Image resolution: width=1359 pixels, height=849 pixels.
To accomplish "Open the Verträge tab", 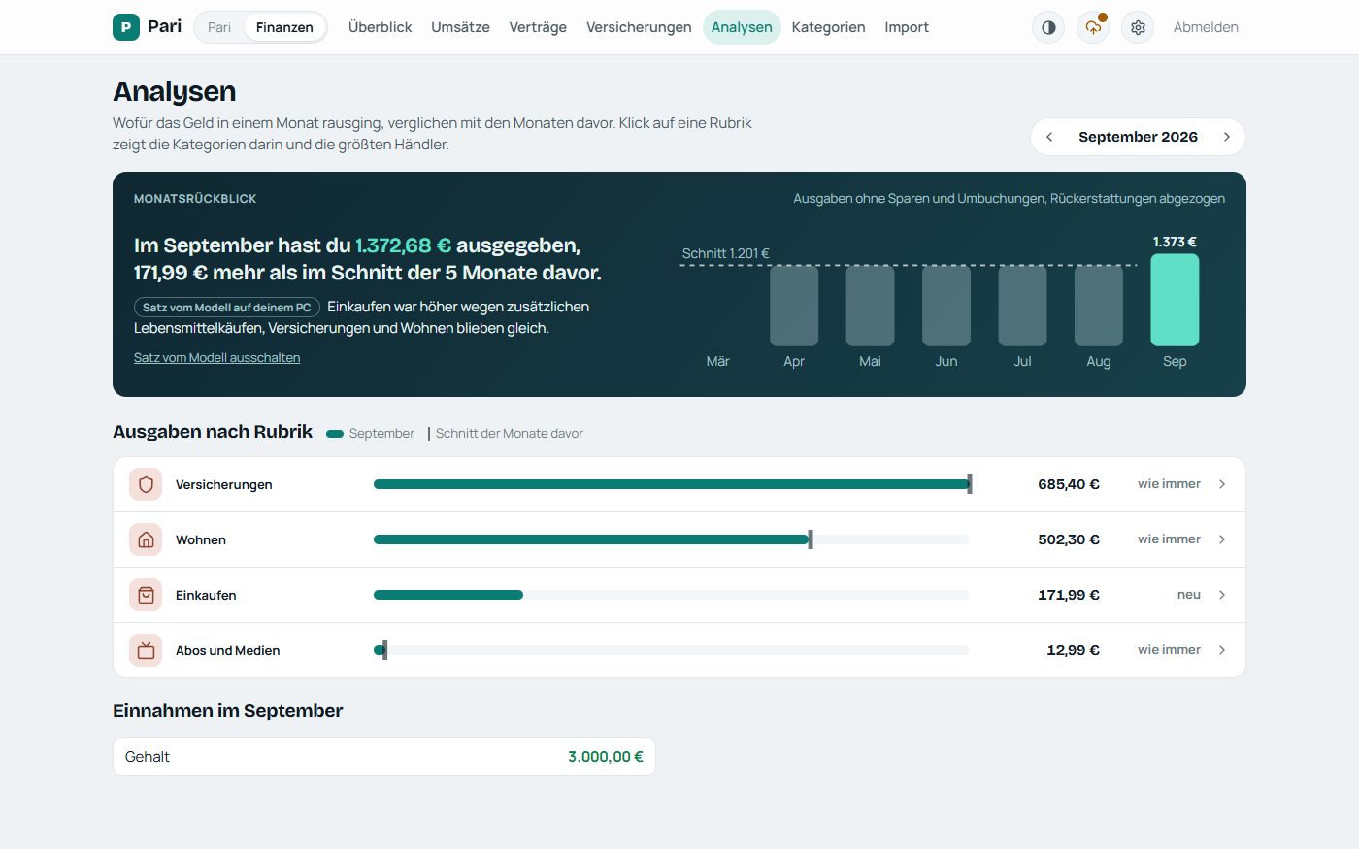I will 538,27.
